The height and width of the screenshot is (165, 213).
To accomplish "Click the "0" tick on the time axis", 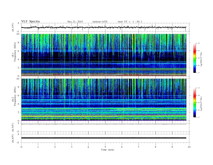I will (x=21, y=147).
